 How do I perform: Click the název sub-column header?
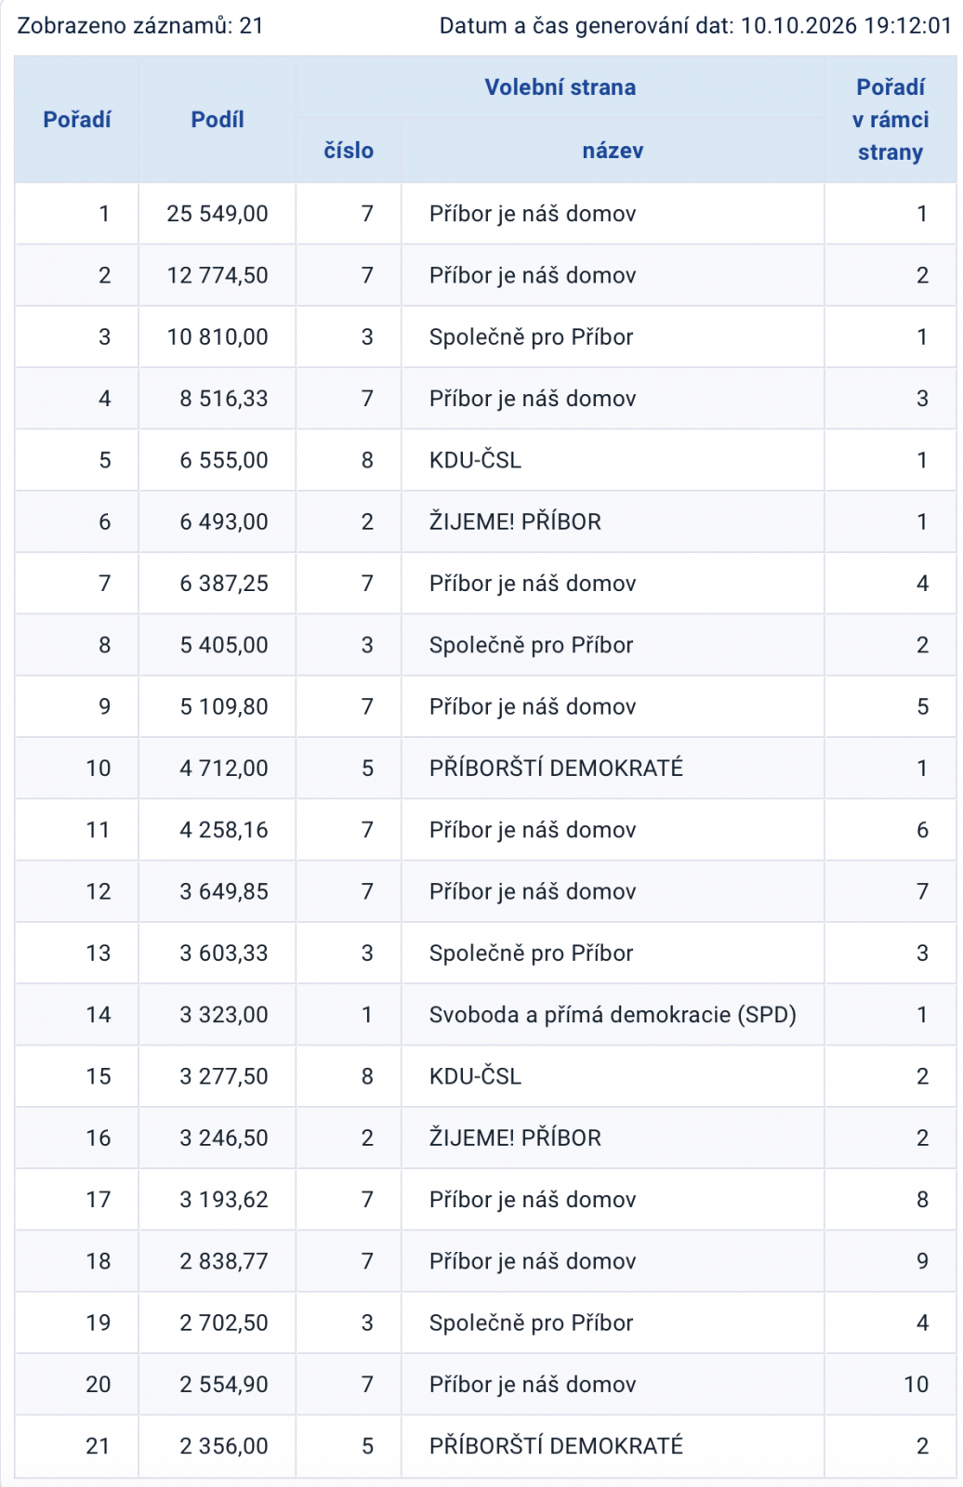click(613, 151)
